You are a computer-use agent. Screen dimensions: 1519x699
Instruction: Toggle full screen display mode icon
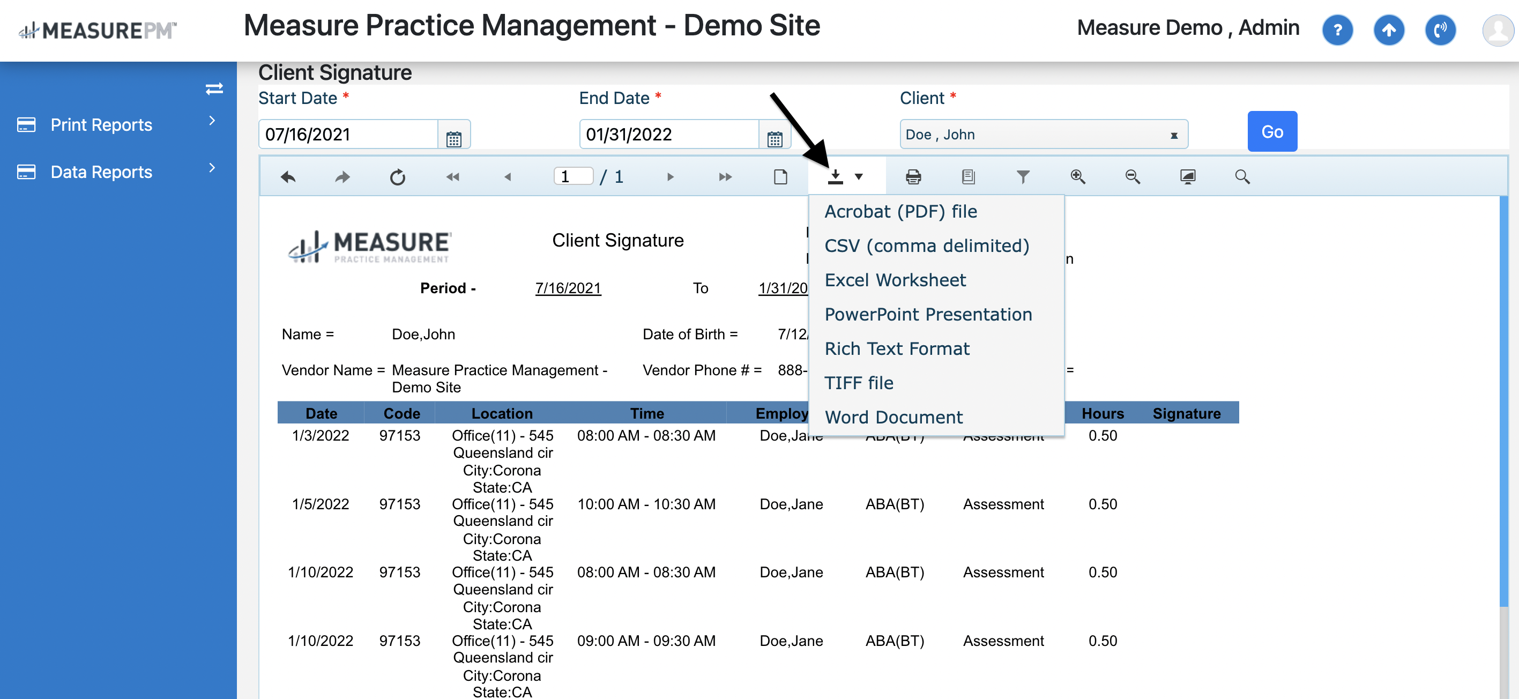1187,177
